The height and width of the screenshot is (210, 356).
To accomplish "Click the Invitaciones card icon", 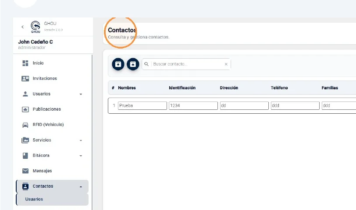I will coord(25,78).
